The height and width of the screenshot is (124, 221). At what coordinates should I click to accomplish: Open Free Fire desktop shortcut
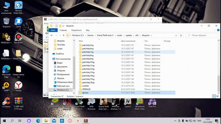tap(152, 103)
